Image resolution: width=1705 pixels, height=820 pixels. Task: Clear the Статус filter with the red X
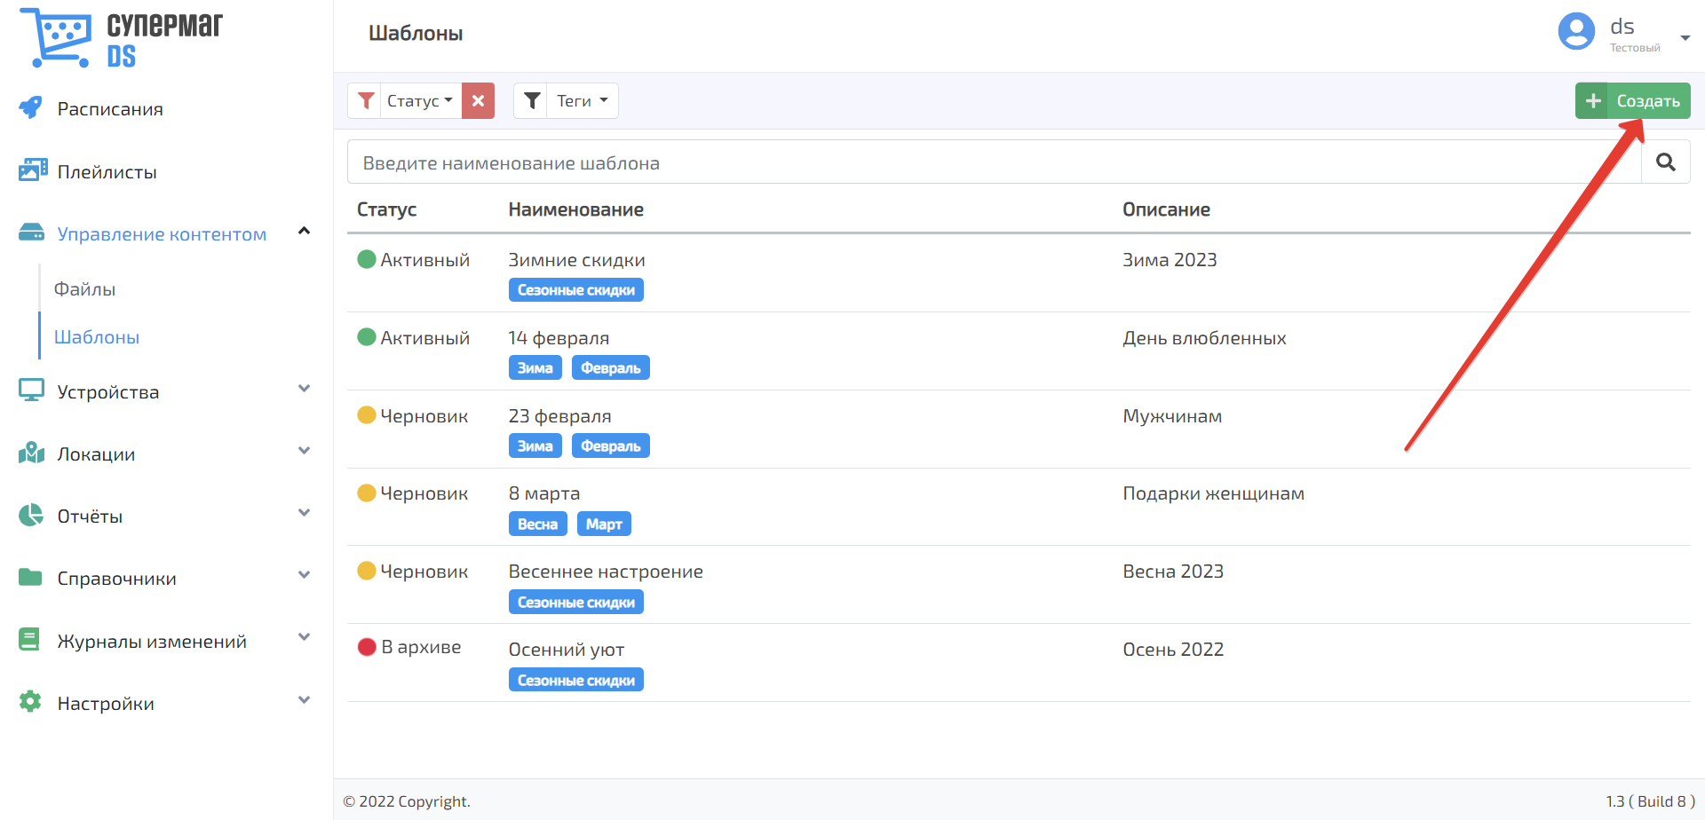pyautogui.click(x=478, y=101)
